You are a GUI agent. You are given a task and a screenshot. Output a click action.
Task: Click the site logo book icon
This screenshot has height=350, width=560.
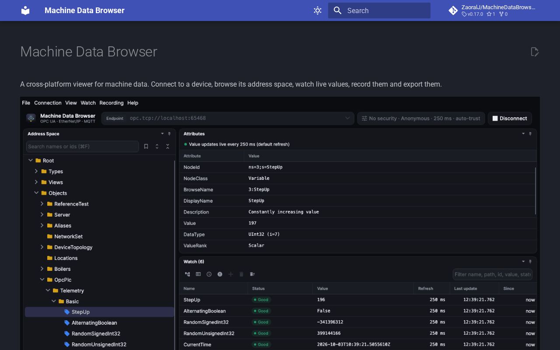point(26,10)
